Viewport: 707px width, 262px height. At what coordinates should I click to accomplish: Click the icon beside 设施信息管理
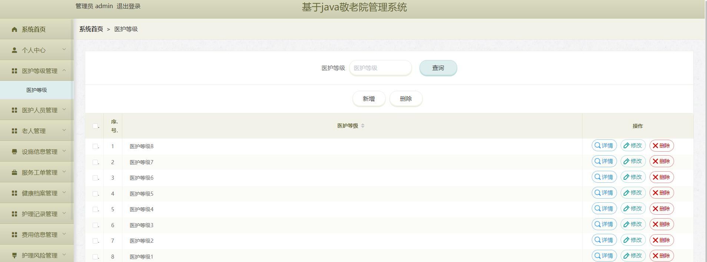tap(14, 152)
